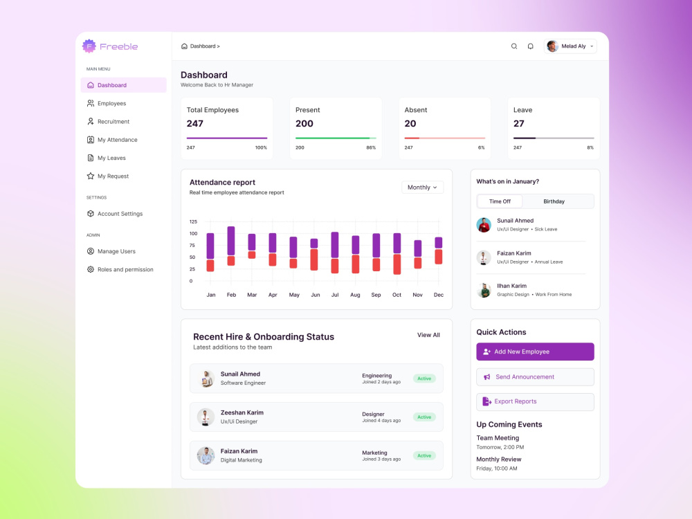Click the export file icon in Export Reports

click(x=486, y=401)
